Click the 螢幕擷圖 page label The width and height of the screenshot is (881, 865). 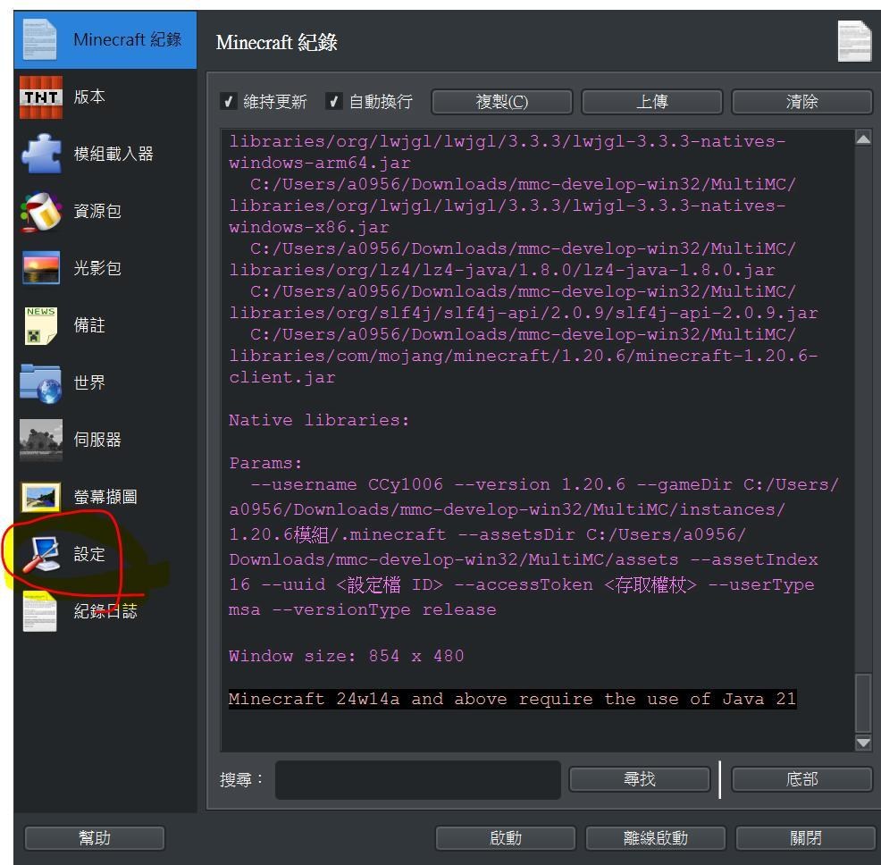pyautogui.click(x=105, y=497)
